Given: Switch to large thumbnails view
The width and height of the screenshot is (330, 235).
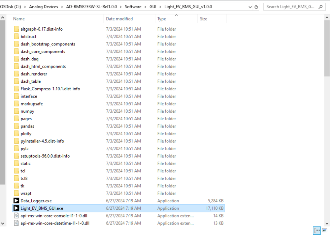Looking at the screenshot, I should (324, 230).
